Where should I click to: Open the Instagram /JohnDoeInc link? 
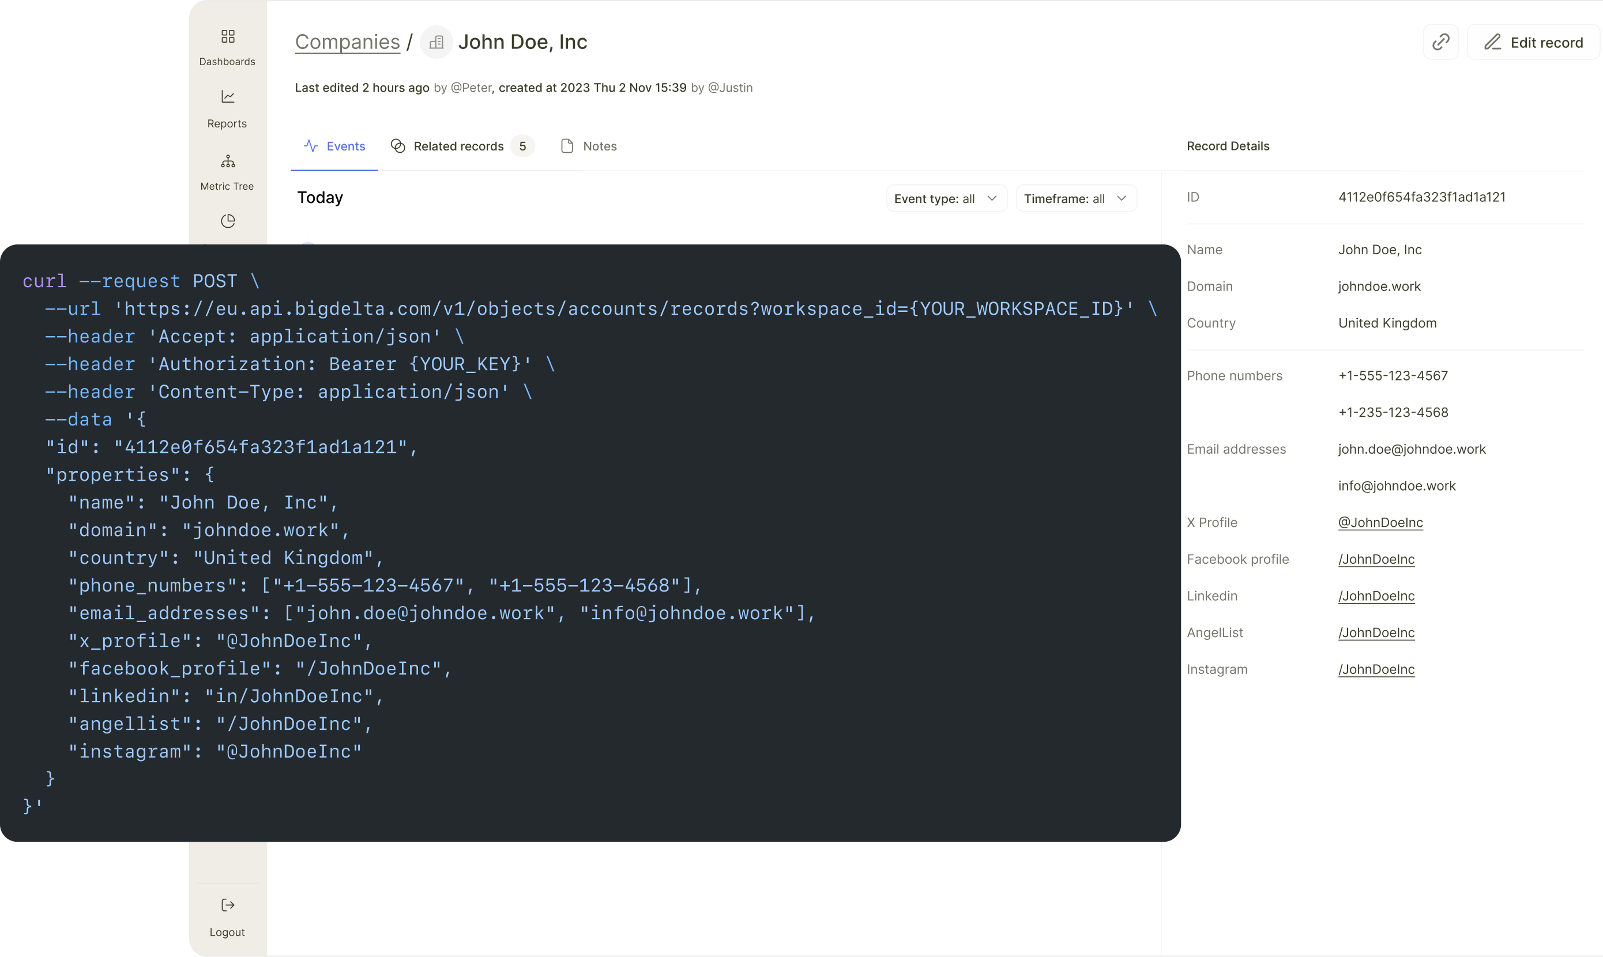click(1376, 669)
